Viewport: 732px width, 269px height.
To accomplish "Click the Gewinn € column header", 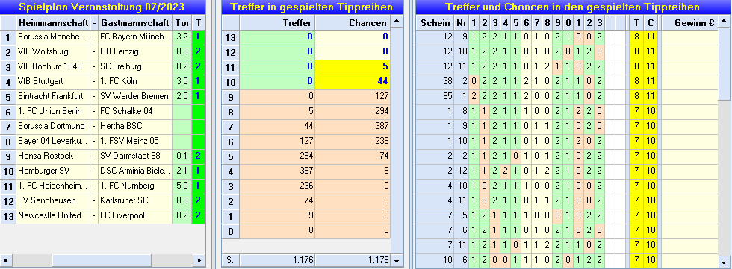I will (689, 23).
